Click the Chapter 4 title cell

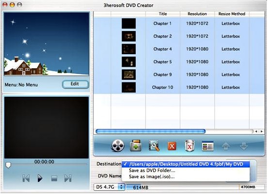coord(162,49)
